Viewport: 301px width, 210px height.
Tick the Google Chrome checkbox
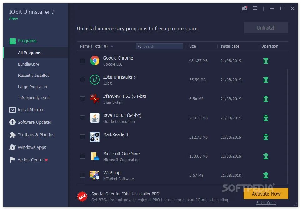83,60
